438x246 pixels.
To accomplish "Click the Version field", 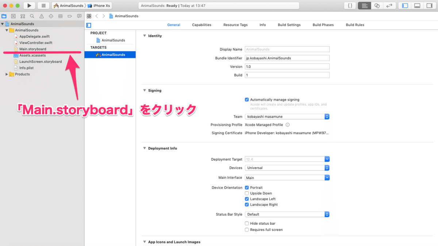I will [x=287, y=67].
